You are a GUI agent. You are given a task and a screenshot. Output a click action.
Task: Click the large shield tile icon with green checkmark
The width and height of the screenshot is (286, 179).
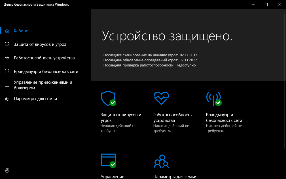(x=108, y=99)
